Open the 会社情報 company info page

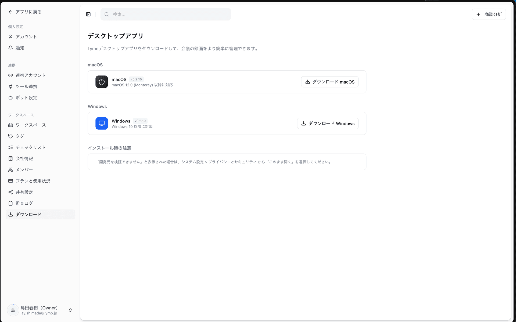pos(24,158)
